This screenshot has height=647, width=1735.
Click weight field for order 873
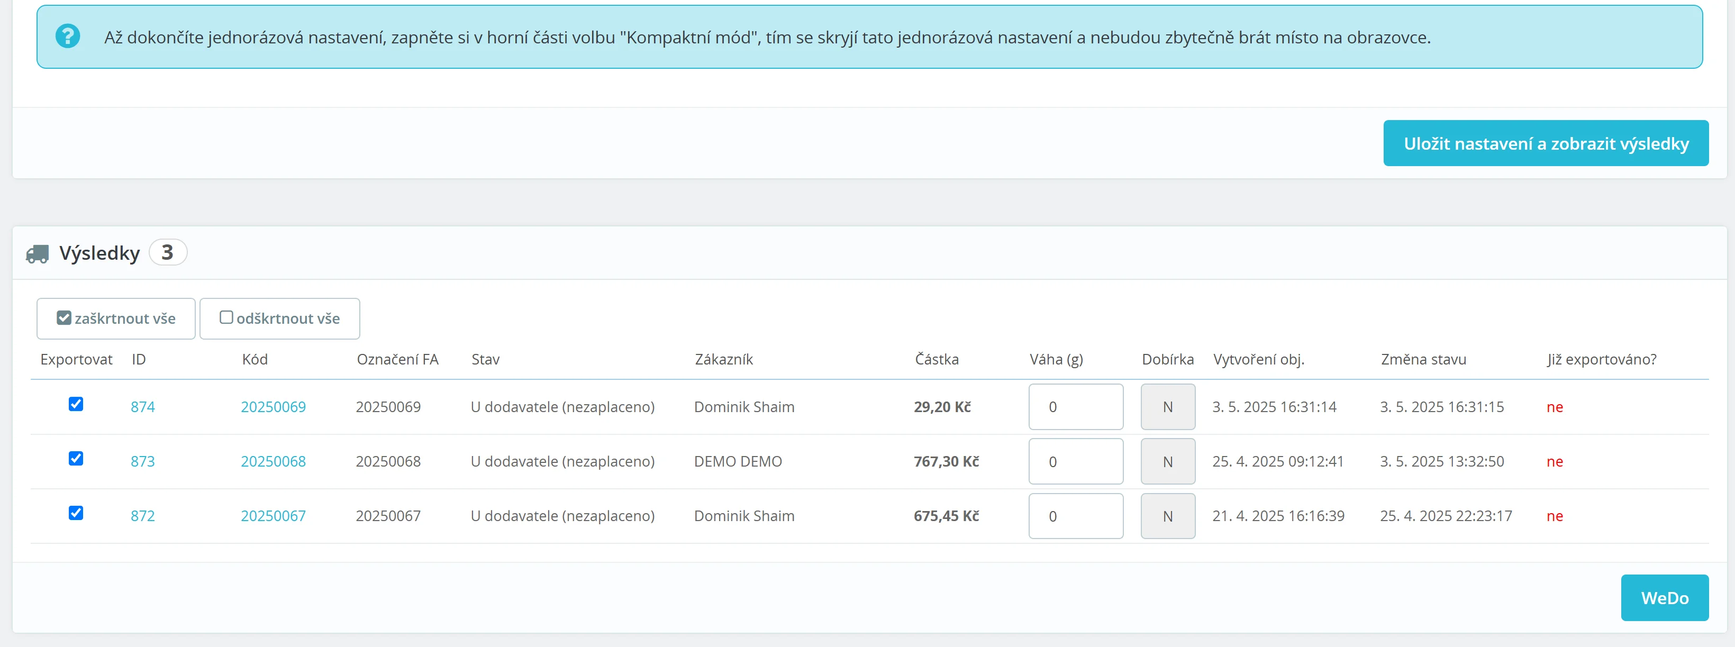tap(1075, 461)
